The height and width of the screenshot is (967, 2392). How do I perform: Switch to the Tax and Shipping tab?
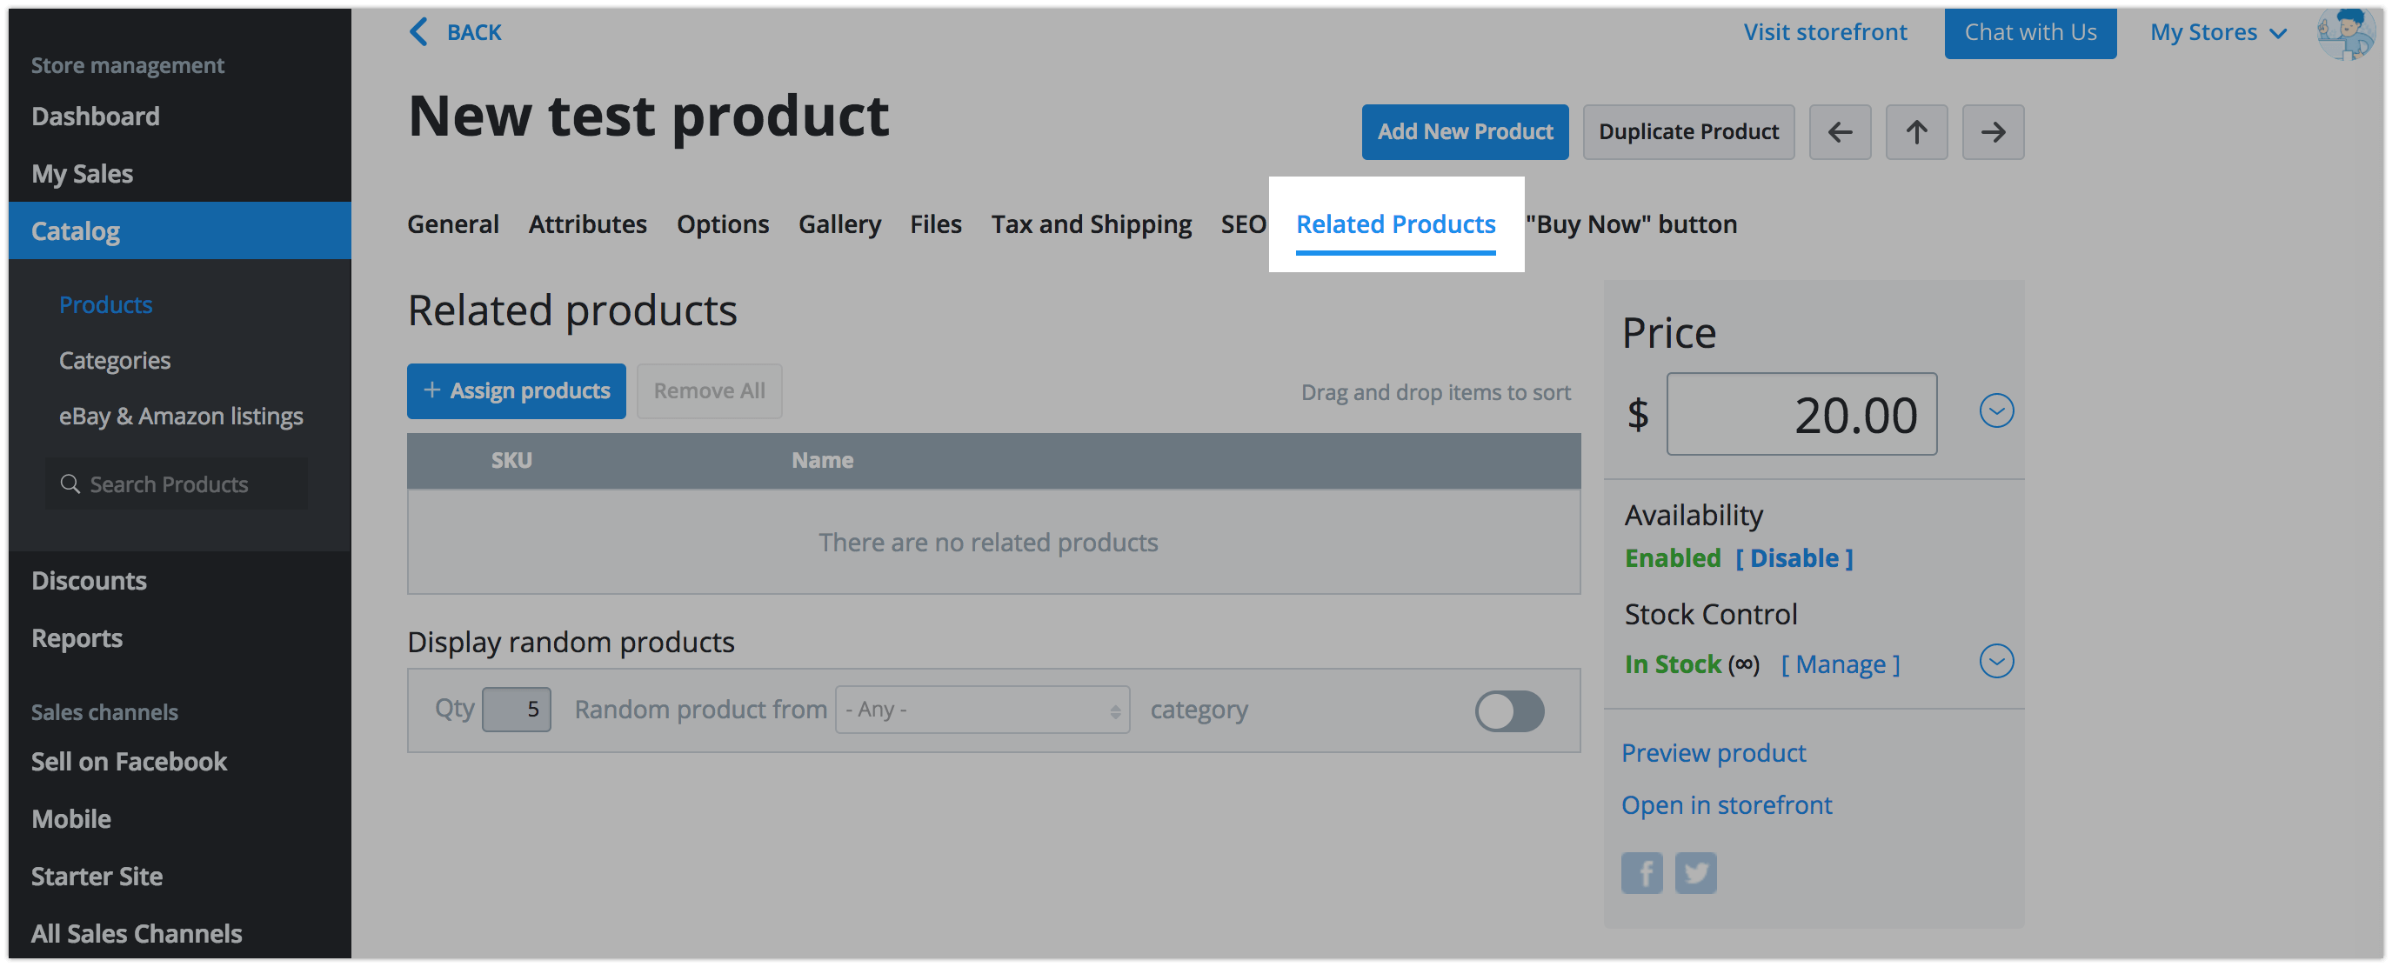coord(1090,223)
